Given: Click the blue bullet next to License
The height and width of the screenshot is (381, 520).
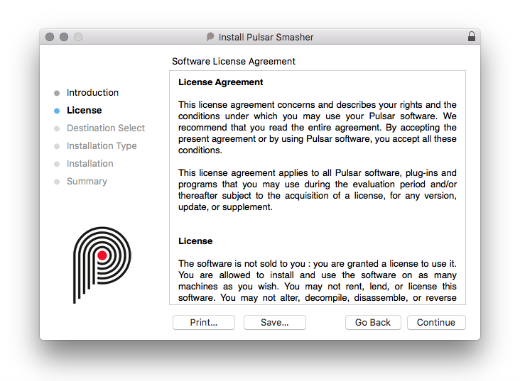Looking at the screenshot, I should click(57, 111).
